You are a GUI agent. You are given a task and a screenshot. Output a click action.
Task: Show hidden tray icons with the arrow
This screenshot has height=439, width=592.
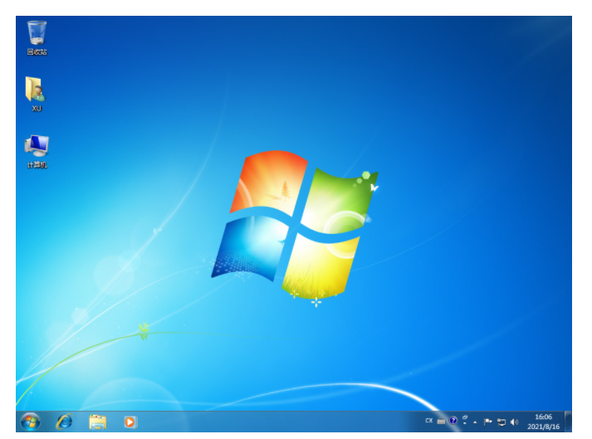click(x=476, y=422)
